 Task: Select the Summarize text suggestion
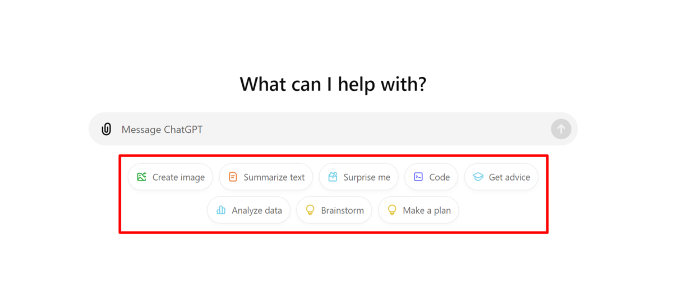[274, 177]
